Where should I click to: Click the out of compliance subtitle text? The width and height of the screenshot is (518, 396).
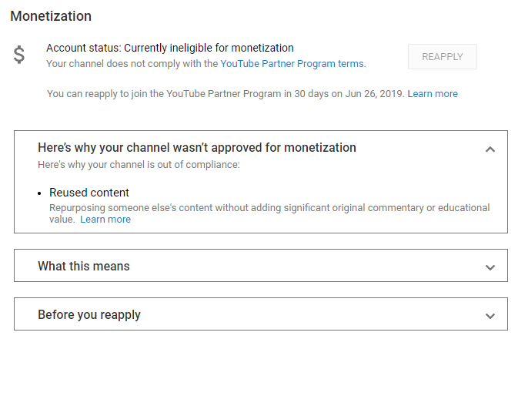(139, 165)
